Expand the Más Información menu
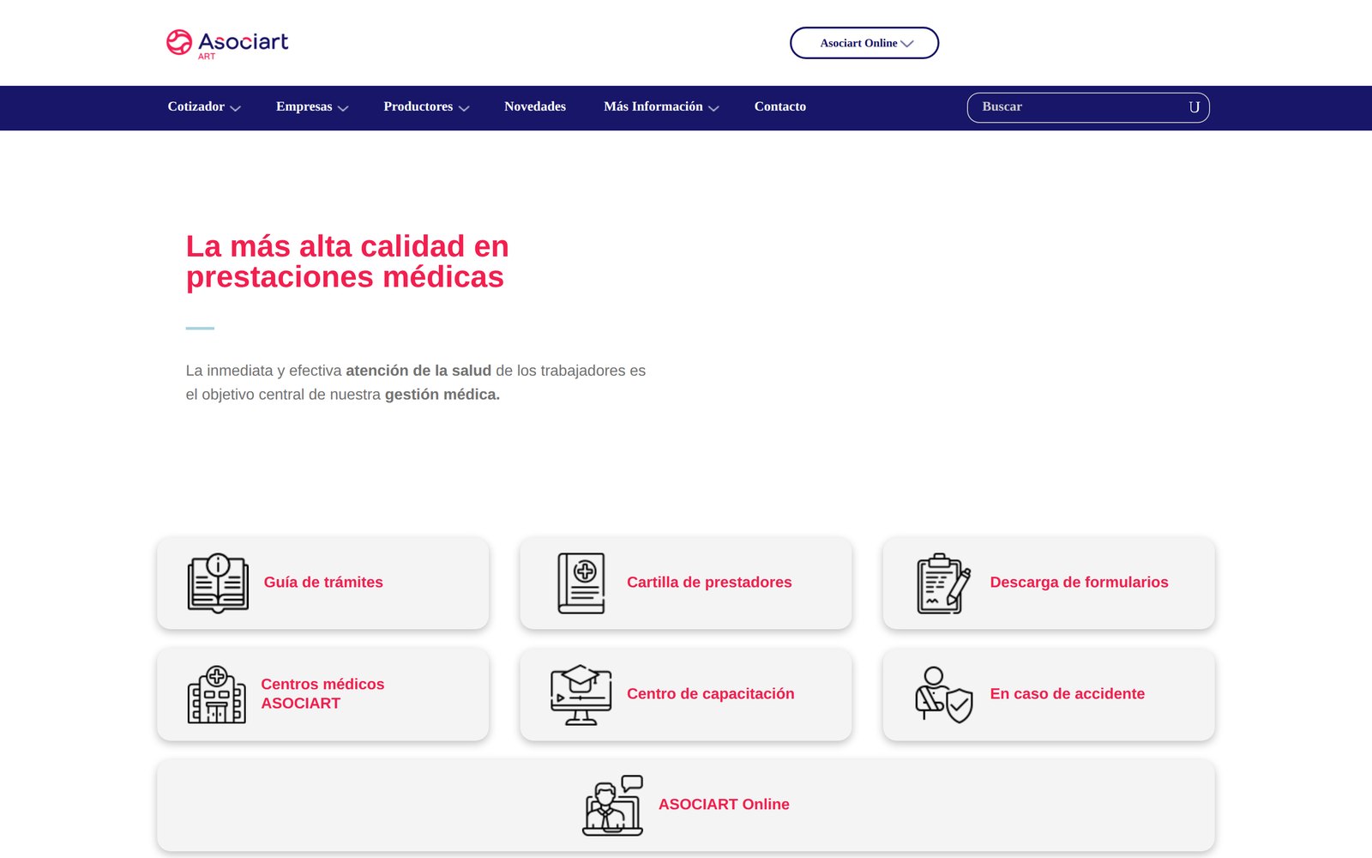 click(x=661, y=107)
